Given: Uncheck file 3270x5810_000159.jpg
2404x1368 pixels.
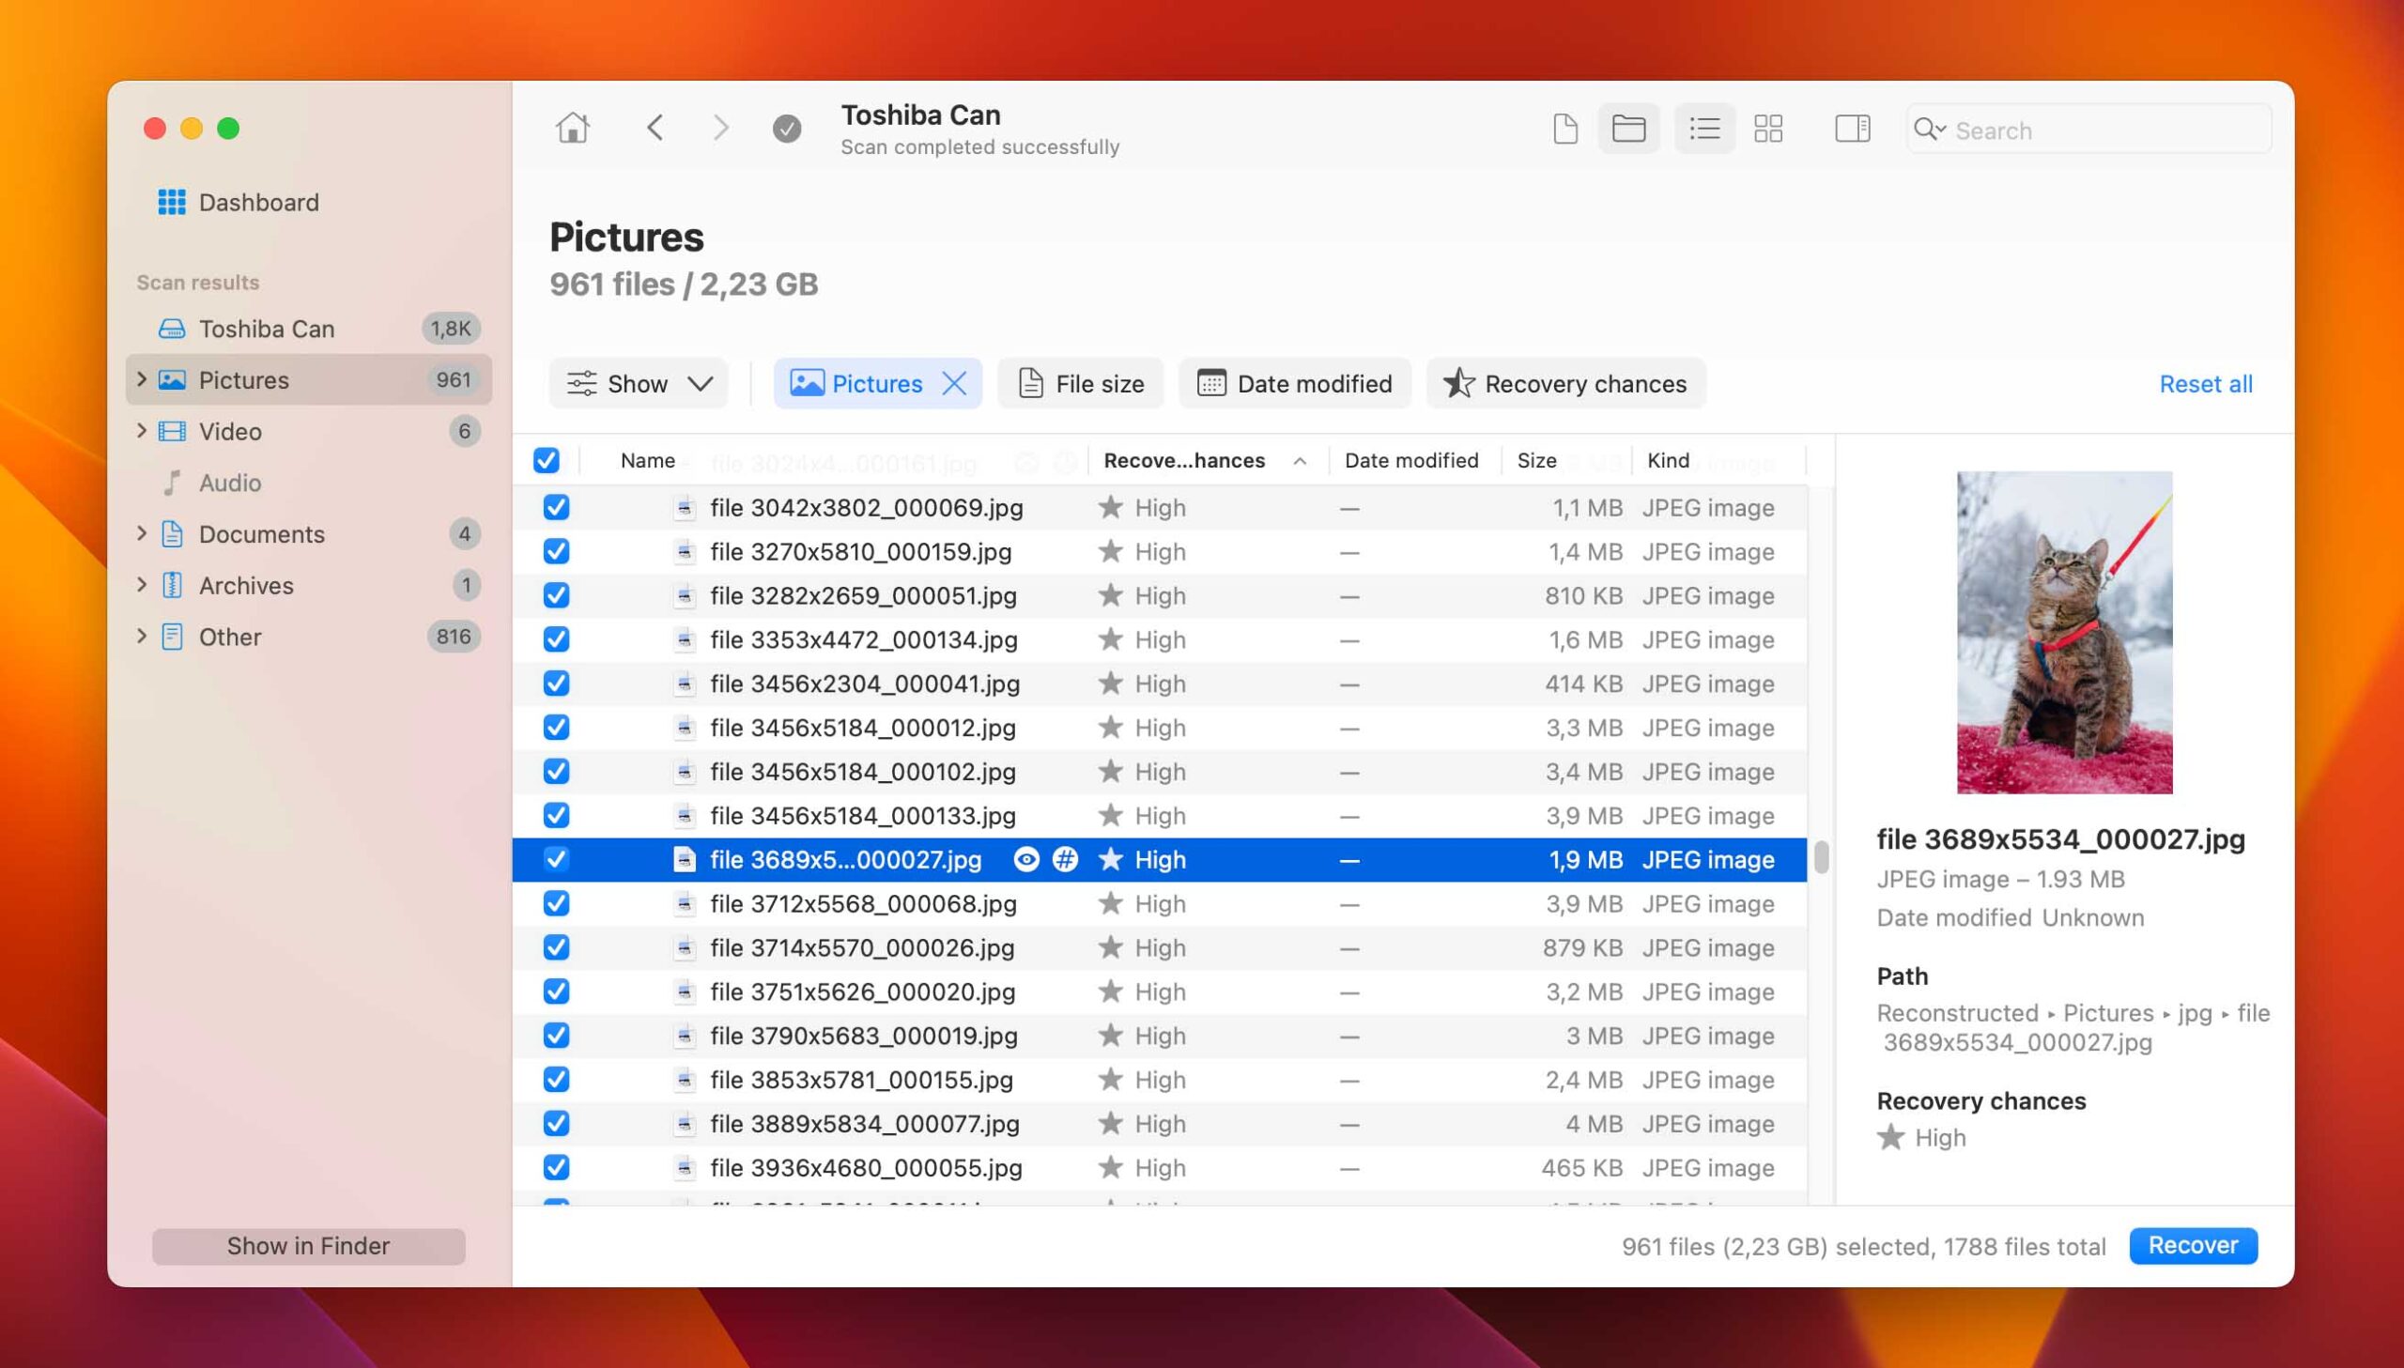Looking at the screenshot, I should [x=556, y=551].
